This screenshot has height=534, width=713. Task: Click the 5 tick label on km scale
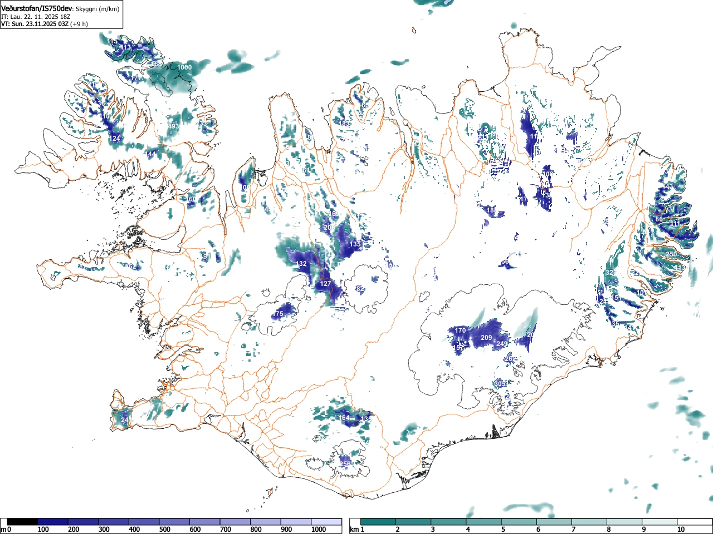(503, 530)
